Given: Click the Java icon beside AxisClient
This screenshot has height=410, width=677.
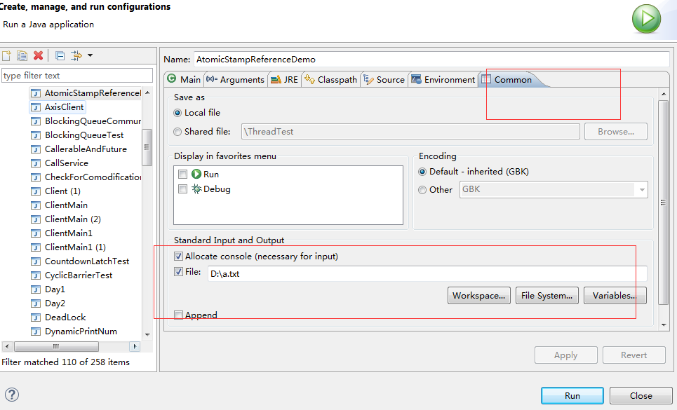Looking at the screenshot, I should pos(36,107).
